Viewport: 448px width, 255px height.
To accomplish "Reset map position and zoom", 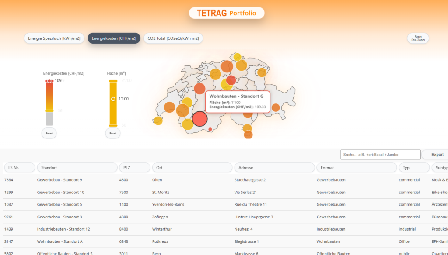I will tap(418, 38).
